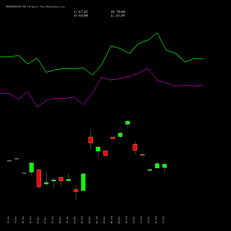This screenshot has width=231, height=231.
Task: Click the red candle for 01 Feb
Action: pyautogui.click(x=76, y=190)
